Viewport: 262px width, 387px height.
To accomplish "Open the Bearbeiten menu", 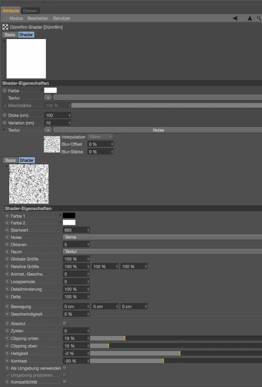I will pyautogui.click(x=38, y=18).
